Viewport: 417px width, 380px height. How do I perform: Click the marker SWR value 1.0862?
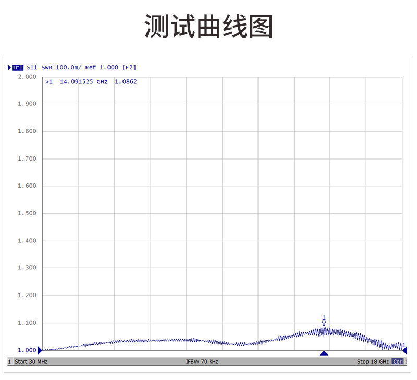point(126,82)
